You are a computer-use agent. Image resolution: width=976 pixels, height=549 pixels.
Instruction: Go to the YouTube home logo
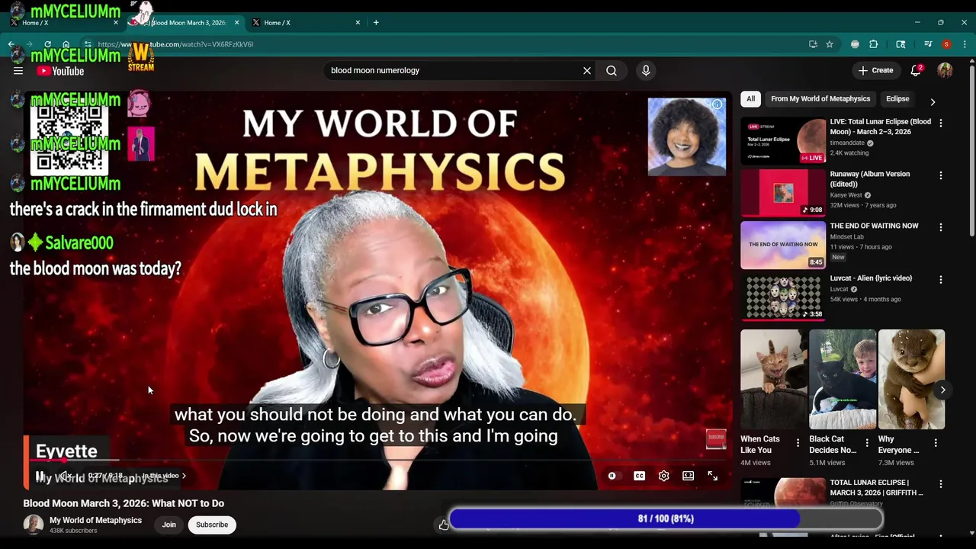(60, 71)
